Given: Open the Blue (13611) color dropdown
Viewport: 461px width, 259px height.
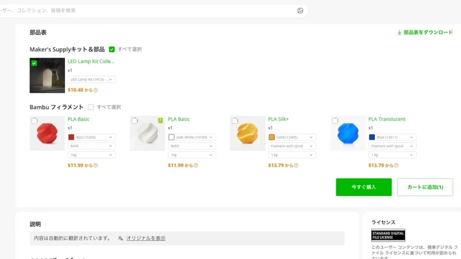Looking at the screenshot, I should pos(392,137).
